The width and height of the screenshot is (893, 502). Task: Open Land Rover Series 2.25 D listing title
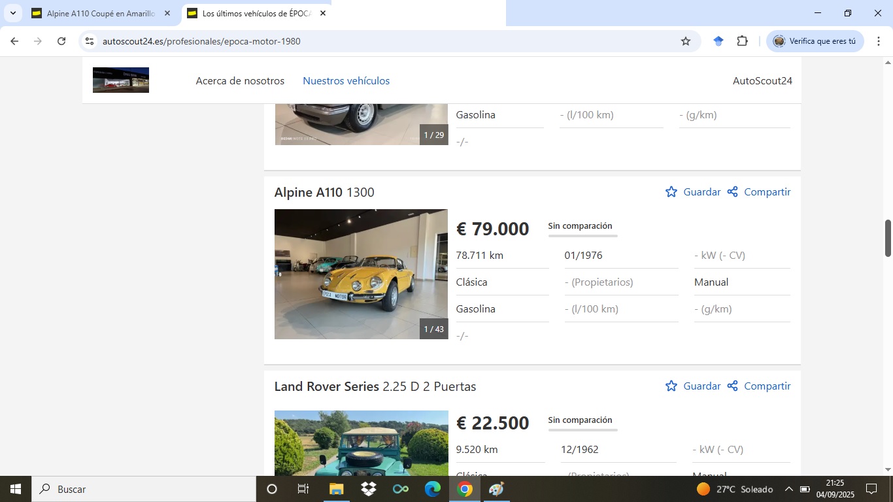tap(375, 386)
